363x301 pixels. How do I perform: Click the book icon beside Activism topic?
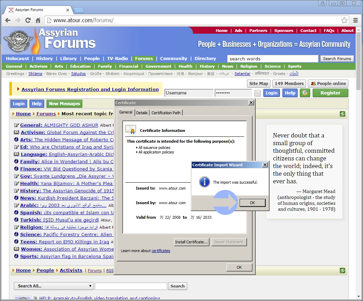tap(16, 132)
